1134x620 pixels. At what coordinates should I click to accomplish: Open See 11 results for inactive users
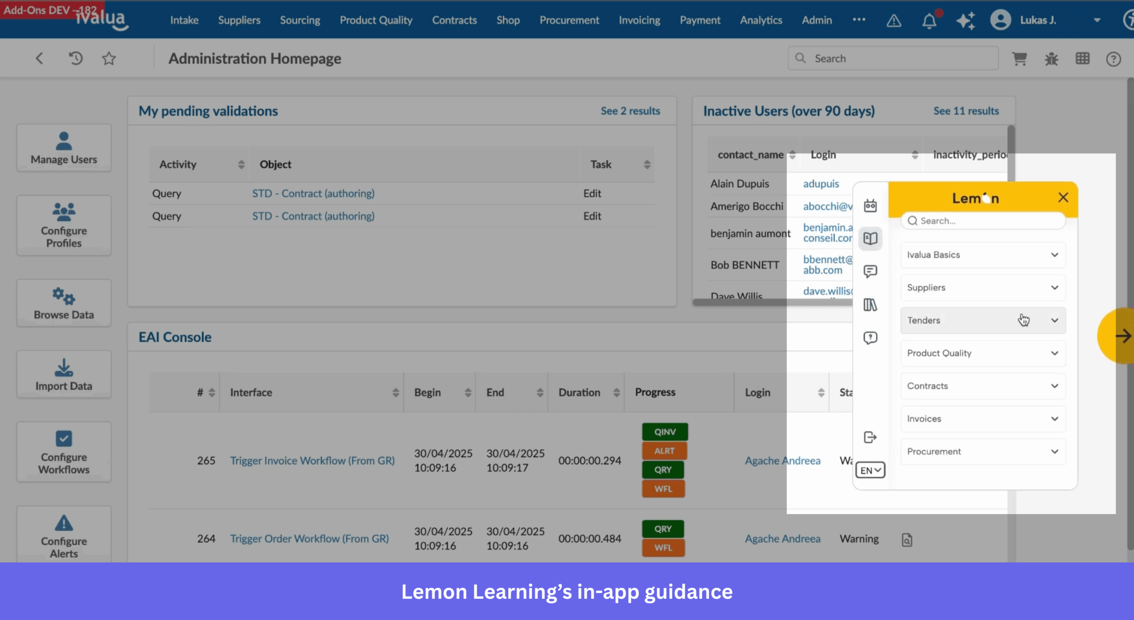point(966,111)
